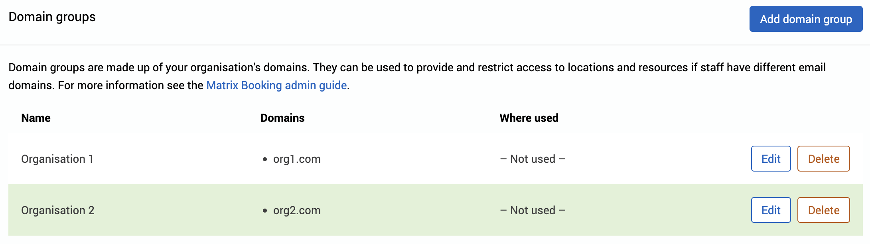Click the Domain groups page title

pyautogui.click(x=52, y=17)
